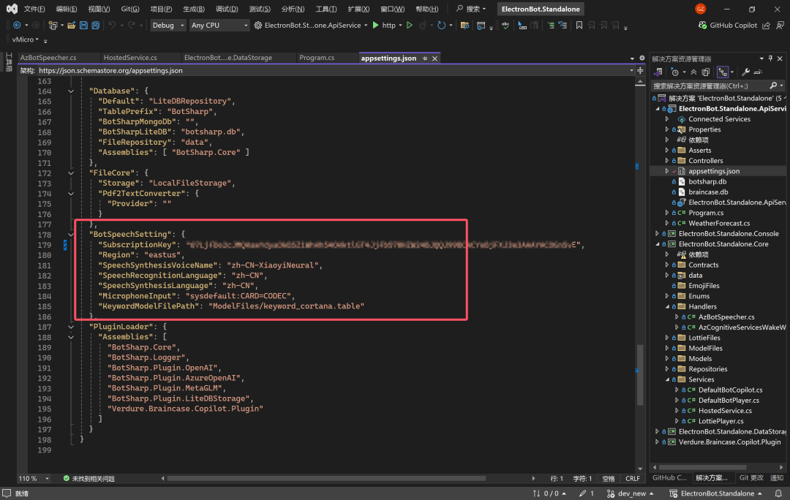Click the Collapse All icon in Solution Explorer
This screenshot has width=790, height=500.
[693, 72]
